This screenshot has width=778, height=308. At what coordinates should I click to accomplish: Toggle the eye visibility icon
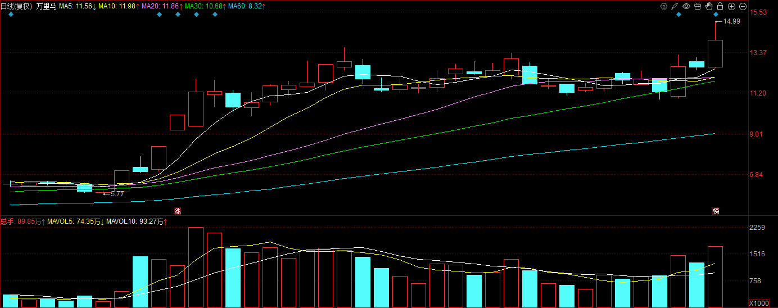click(686, 6)
